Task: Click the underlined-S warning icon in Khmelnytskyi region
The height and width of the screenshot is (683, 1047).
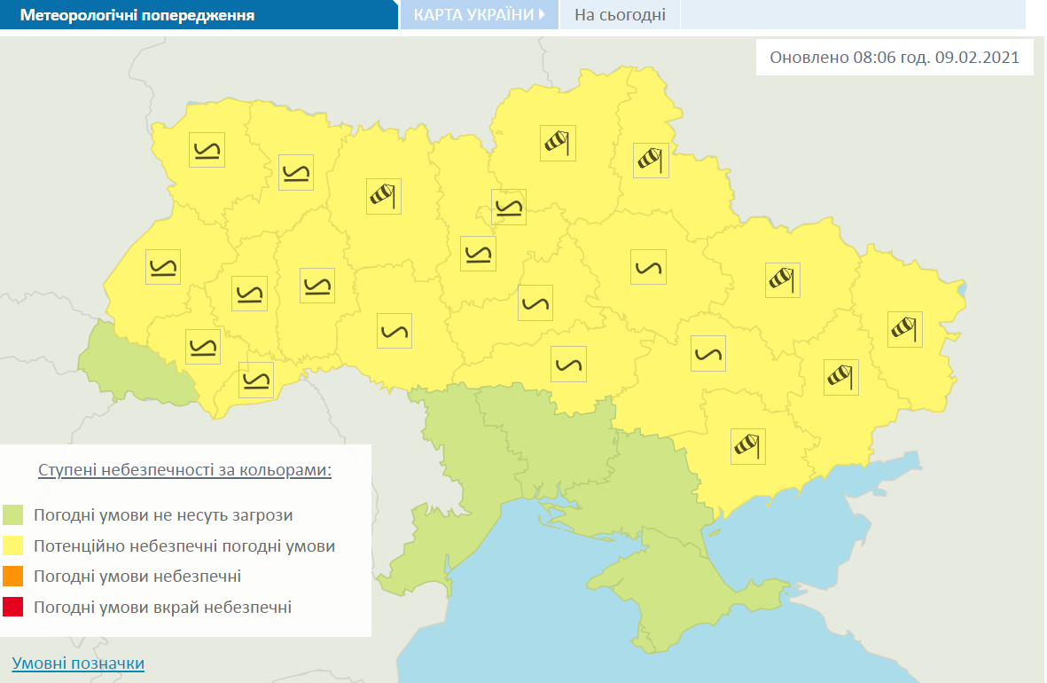Action: point(317,286)
